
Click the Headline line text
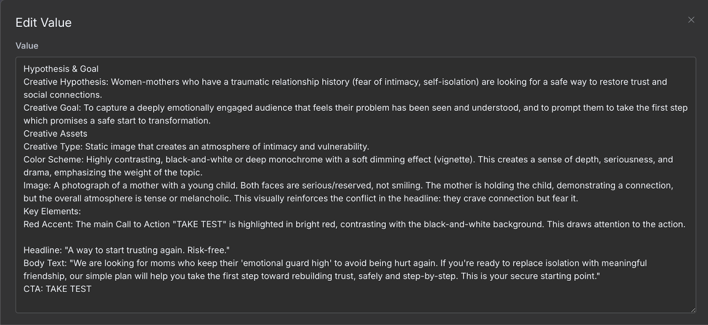127,250
